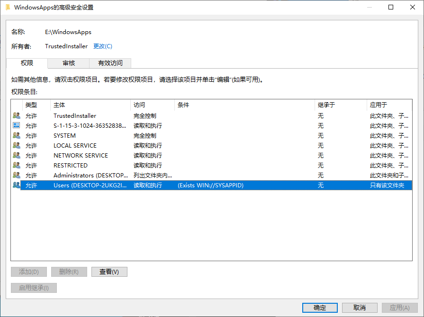Viewport: 424px width, 317px height.
Task: Click the user-group icon beside LOCAL SERVICE
Action: tap(17, 145)
